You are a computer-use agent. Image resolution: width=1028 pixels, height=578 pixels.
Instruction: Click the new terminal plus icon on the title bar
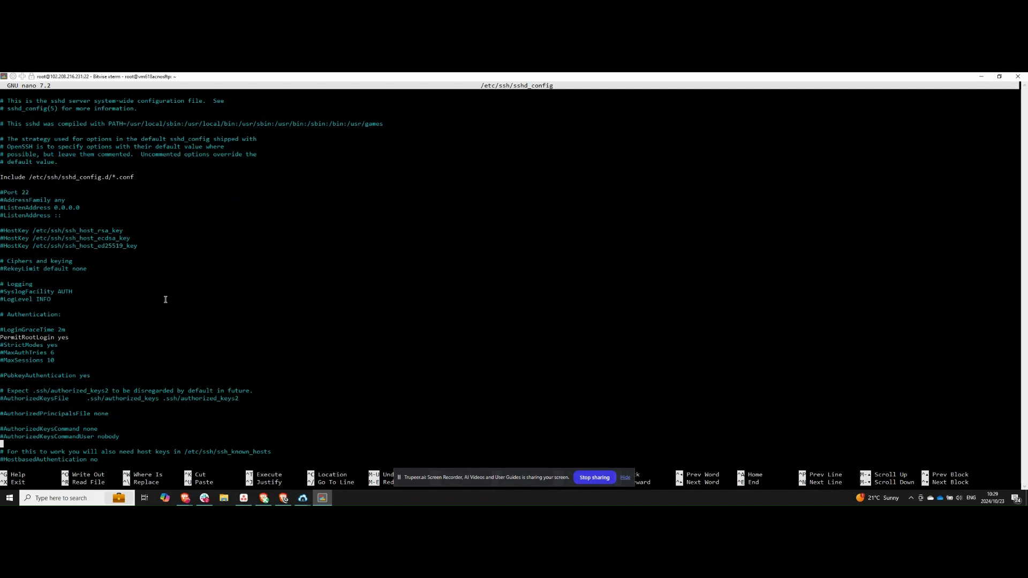point(22,77)
